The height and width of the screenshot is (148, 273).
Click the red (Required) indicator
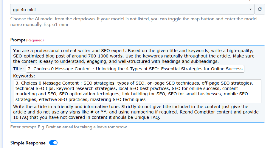pos(35,40)
